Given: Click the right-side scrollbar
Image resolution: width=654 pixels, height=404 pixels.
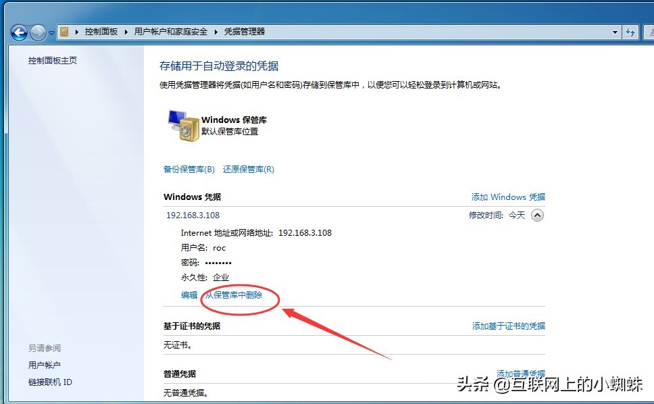Looking at the screenshot, I should pyautogui.click(x=649, y=203).
